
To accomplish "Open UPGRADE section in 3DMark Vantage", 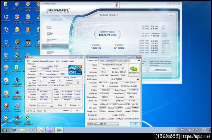I will coord(51,52).
